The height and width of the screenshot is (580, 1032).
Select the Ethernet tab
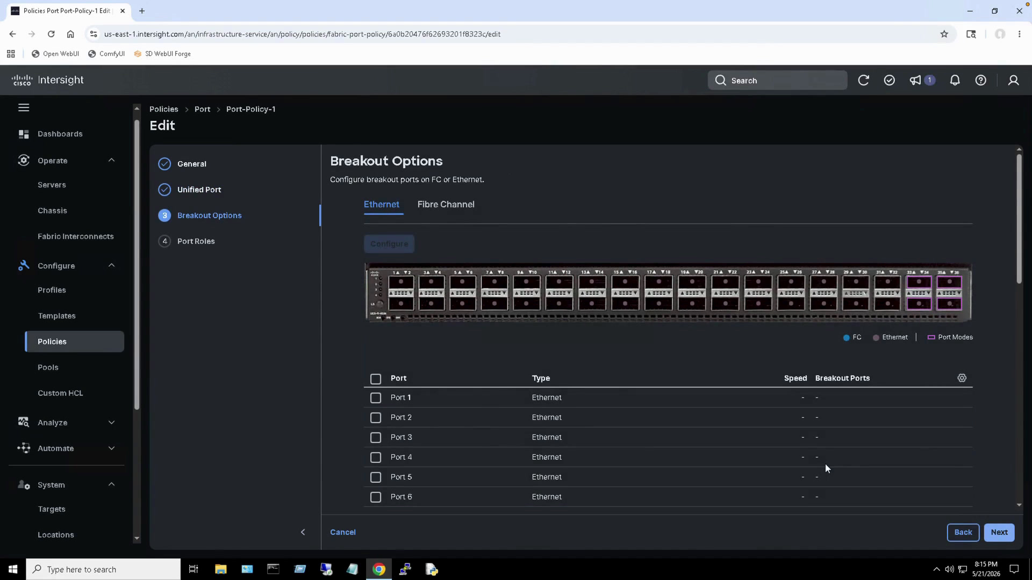coord(382,205)
